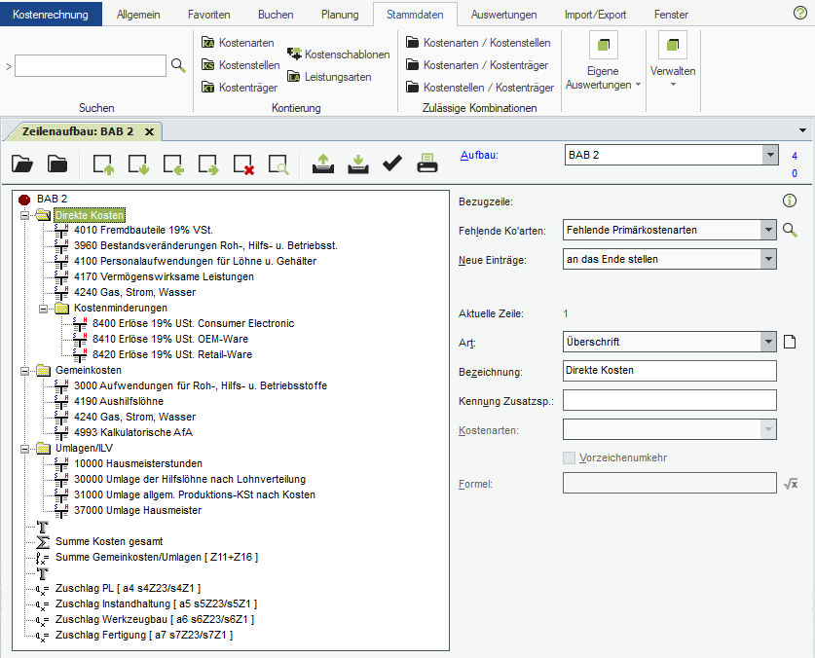Screen dimensions: 815x658
Task: Open the formula editor square-root icon
Action: (x=791, y=484)
